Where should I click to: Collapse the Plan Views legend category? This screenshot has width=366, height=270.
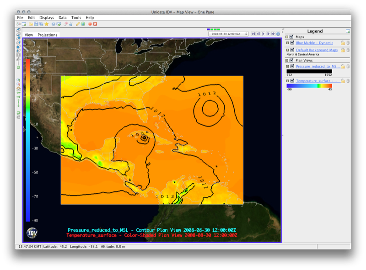pyautogui.click(x=287, y=60)
